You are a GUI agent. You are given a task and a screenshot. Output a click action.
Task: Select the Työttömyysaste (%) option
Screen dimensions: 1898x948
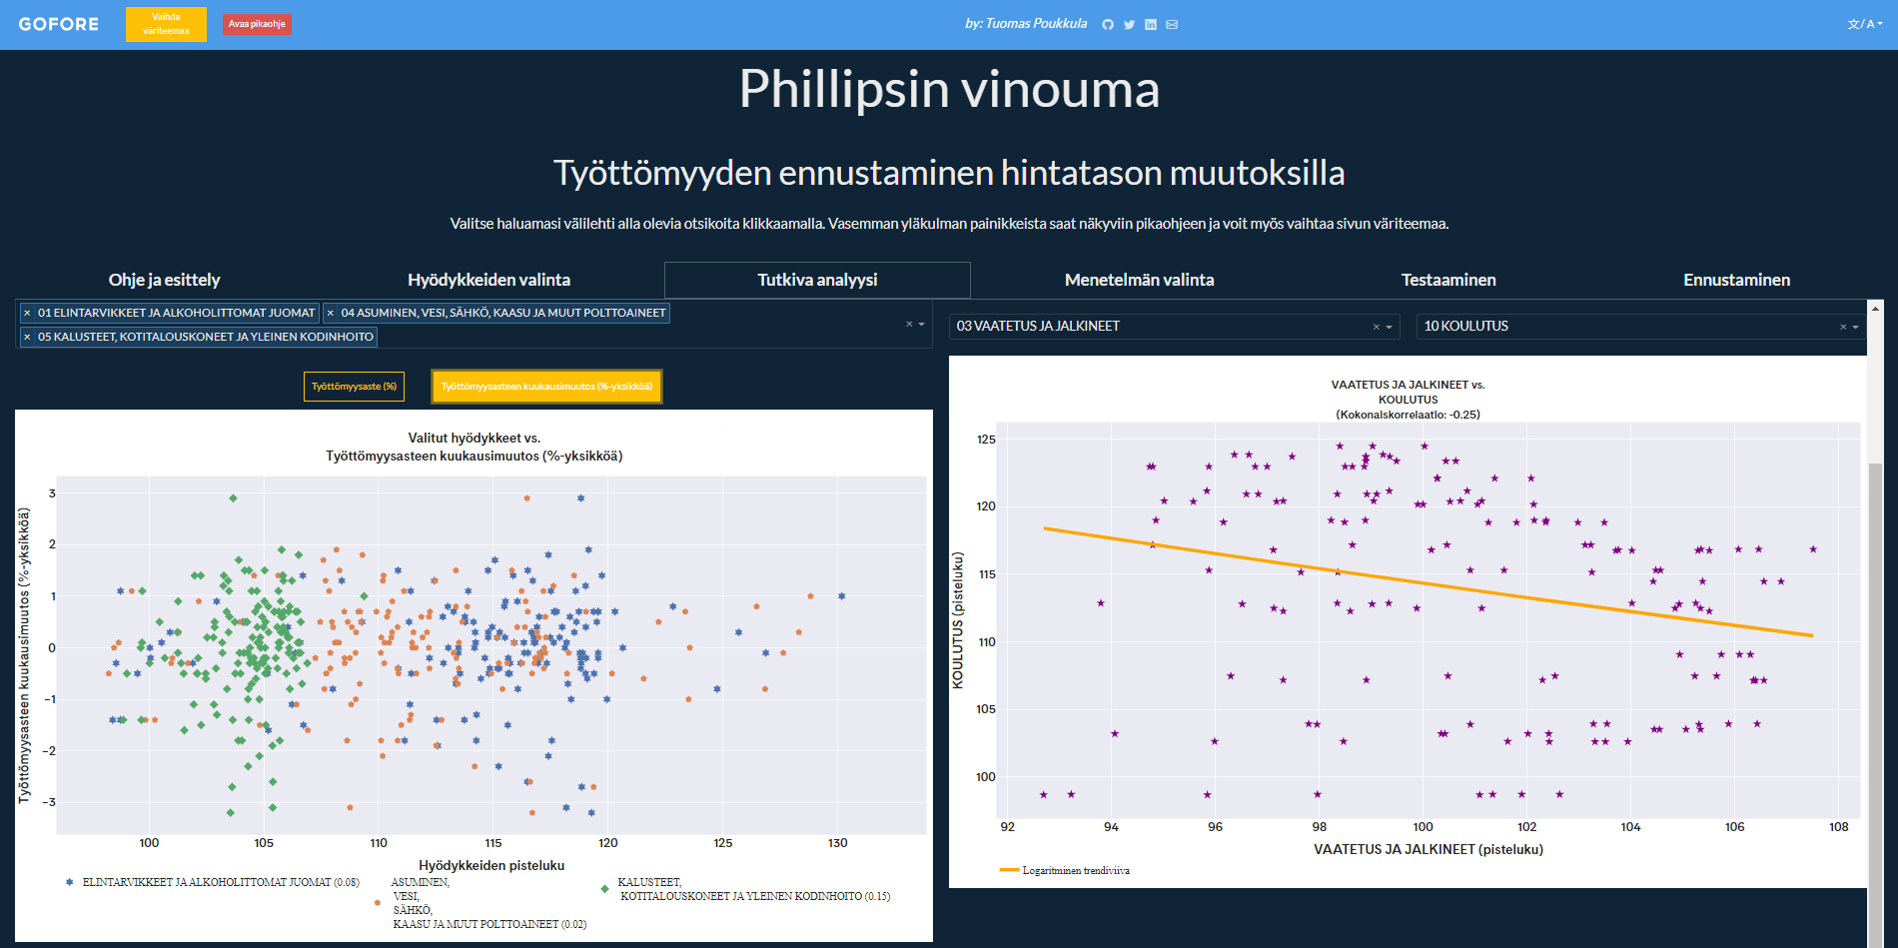(x=354, y=387)
